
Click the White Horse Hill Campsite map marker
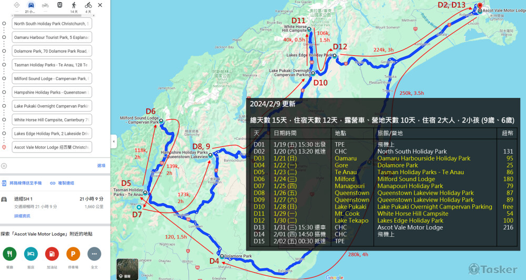coord(309,29)
